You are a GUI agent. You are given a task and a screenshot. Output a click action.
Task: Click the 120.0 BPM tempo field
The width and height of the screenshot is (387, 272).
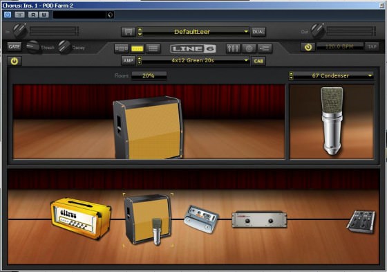[340, 46]
